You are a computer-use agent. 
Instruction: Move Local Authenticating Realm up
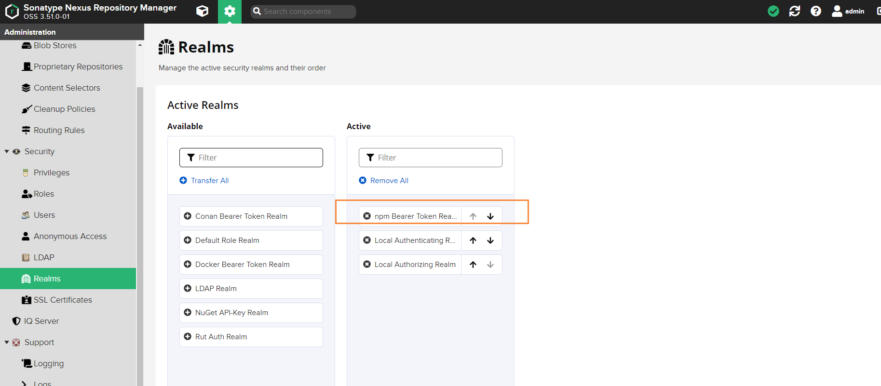pyautogui.click(x=473, y=240)
